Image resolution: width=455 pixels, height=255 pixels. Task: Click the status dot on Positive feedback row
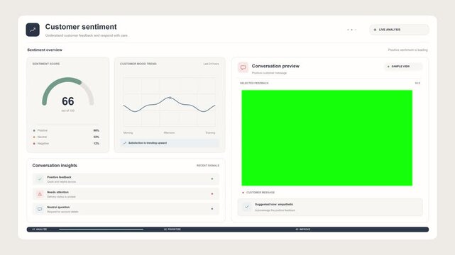[x=212, y=179]
